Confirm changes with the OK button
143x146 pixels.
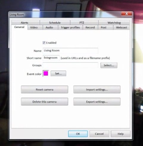(x=78, y=134)
